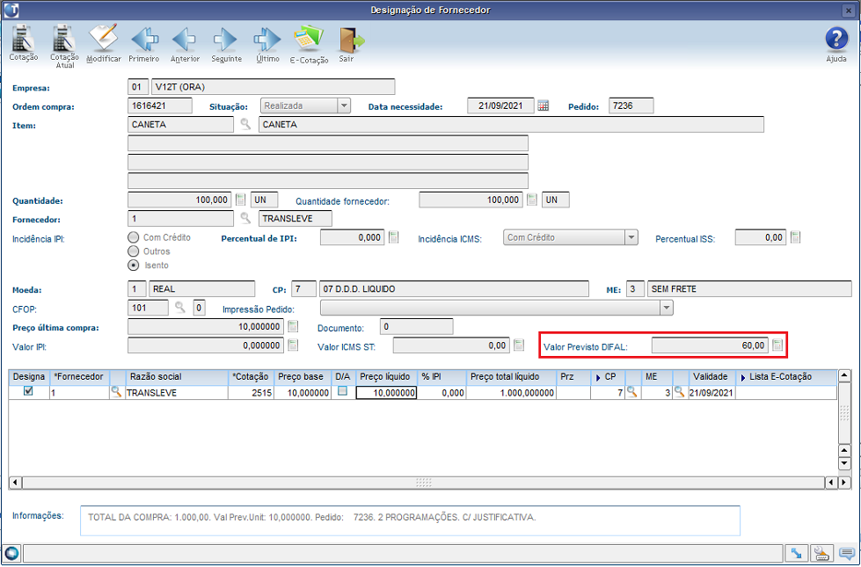Click CP column header in grid
Image resolution: width=861 pixels, height=567 pixels.
click(x=608, y=377)
